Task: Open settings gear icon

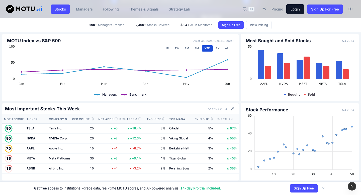Action: click(x=350, y=9)
